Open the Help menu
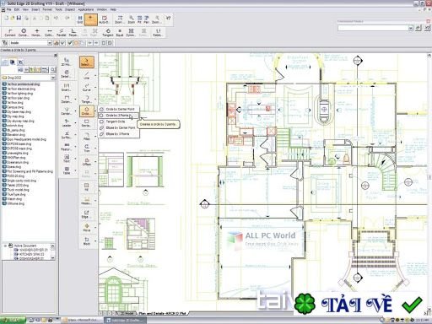 pos(113,9)
